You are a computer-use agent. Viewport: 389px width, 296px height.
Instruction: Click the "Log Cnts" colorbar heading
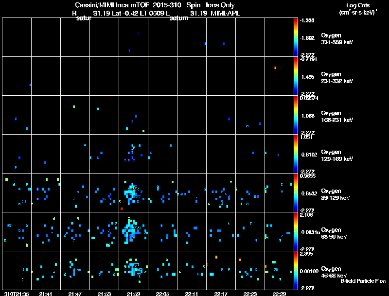[x=358, y=5]
